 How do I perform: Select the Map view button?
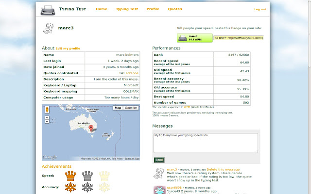(x=118, y=108)
